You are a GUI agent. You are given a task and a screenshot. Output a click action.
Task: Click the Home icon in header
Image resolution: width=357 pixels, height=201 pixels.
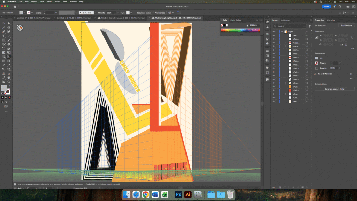pos(15,7)
